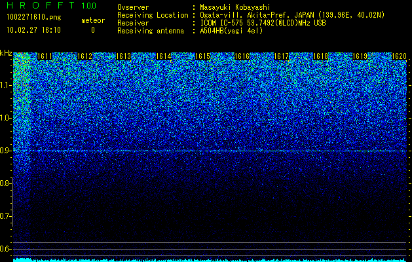
Task: Click the 1612 time marker
Action: tap(84, 56)
